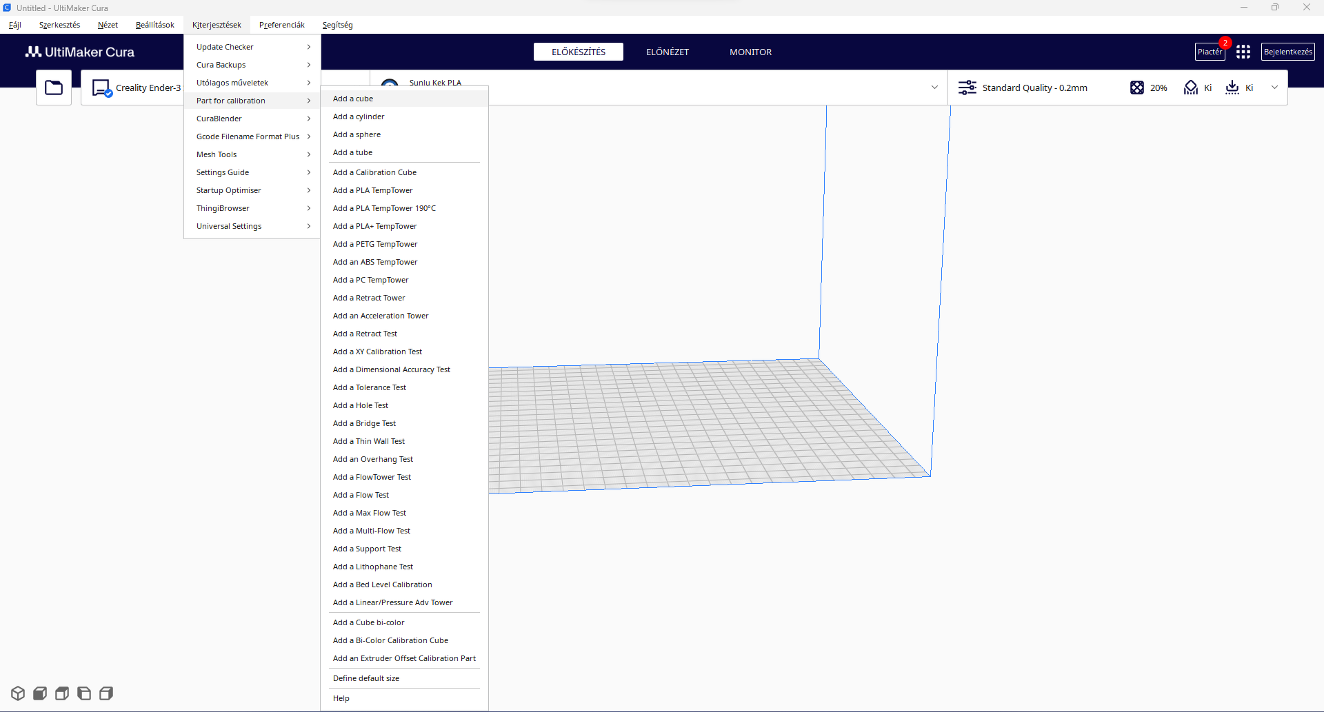Click Standard Quality - 0.2mm profile

(x=1034, y=88)
